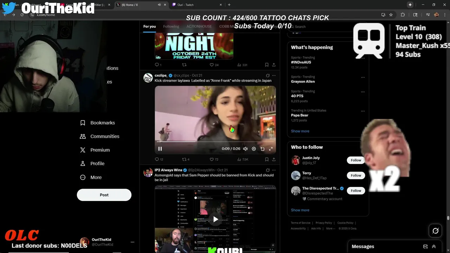This screenshot has height=253, width=450.
Task: Open a new browser tab
Action: pos(229,5)
